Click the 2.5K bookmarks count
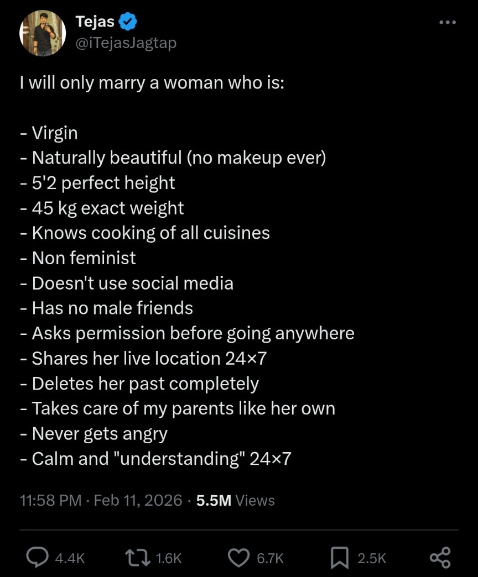Viewport: 478px width, 577px height. [371, 558]
